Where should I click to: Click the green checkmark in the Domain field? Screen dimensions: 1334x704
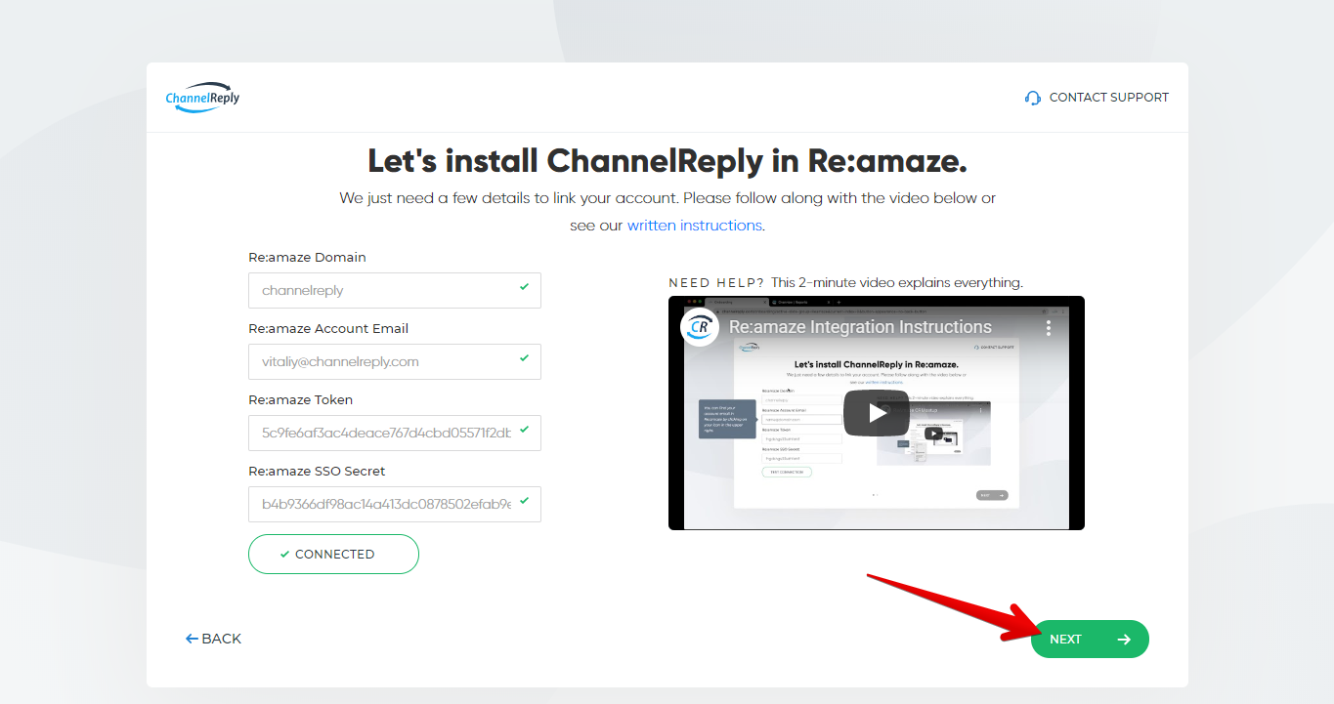525,287
